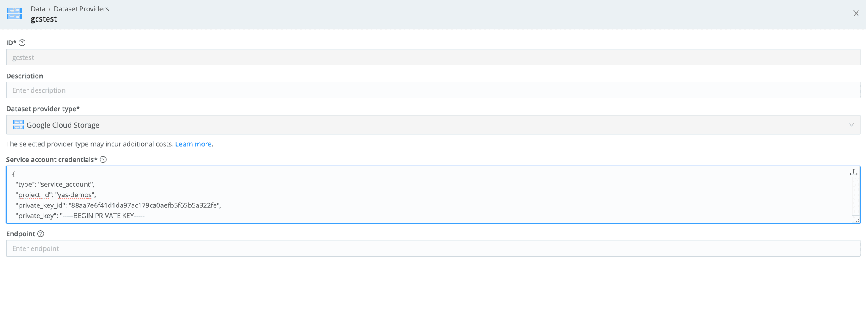Show help for Service account credentials
This screenshot has width=866, height=322.
(103, 160)
